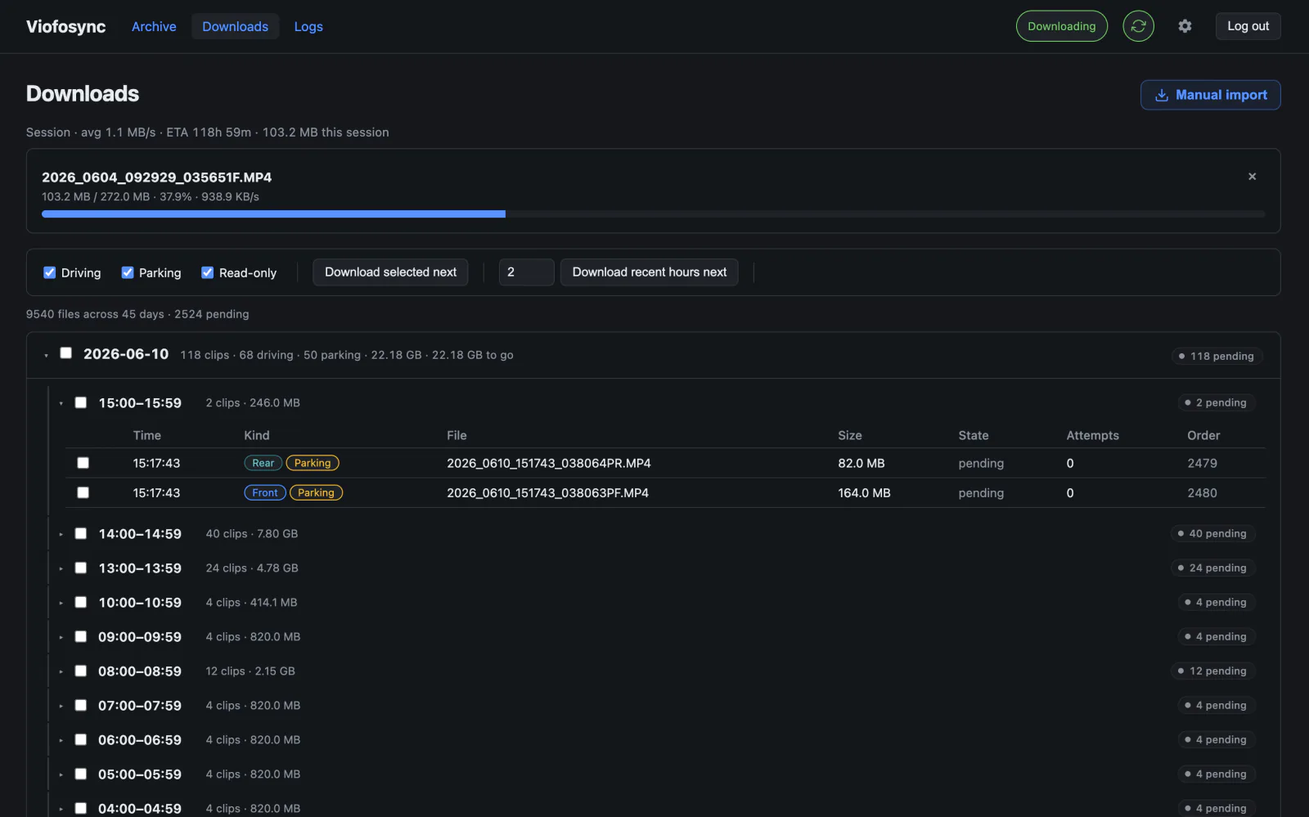Click the 2 pending badge
1309x817 pixels.
(x=1217, y=402)
